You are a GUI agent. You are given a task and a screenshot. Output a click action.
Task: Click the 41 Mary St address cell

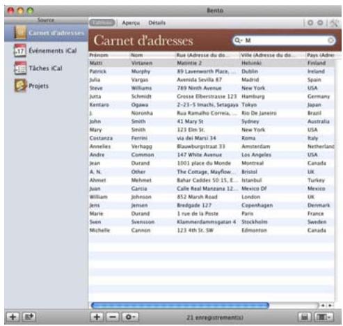[x=190, y=121]
